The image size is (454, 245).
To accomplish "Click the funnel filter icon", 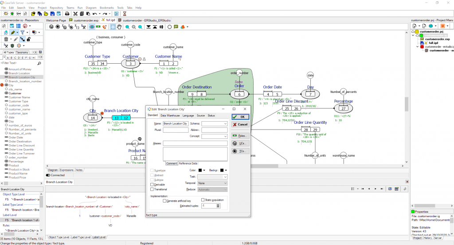I will point(22,32).
